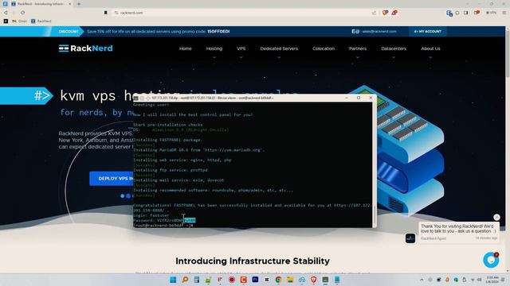Open Brave browser from the taskbar
The image size is (510, 286).
[x=313, y=280]
